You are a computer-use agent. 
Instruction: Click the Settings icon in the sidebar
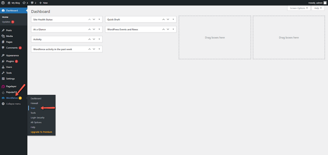tap(3, 79)
